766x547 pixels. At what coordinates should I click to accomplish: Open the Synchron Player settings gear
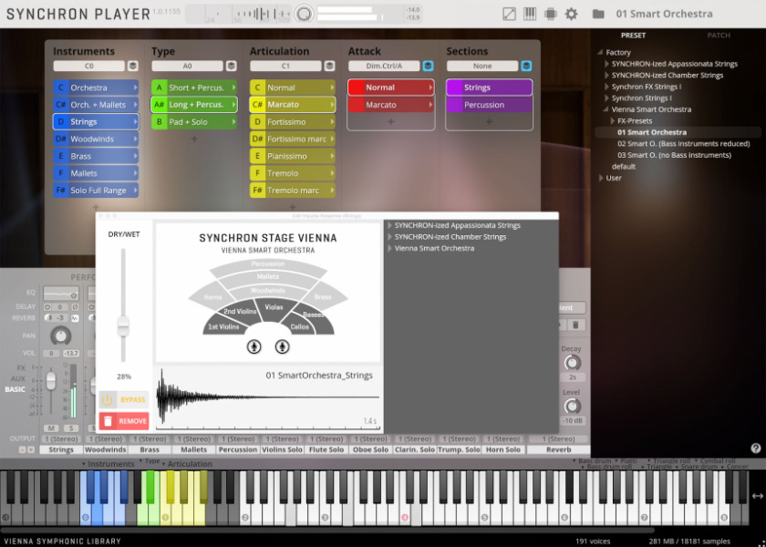(x=571, y=13)
